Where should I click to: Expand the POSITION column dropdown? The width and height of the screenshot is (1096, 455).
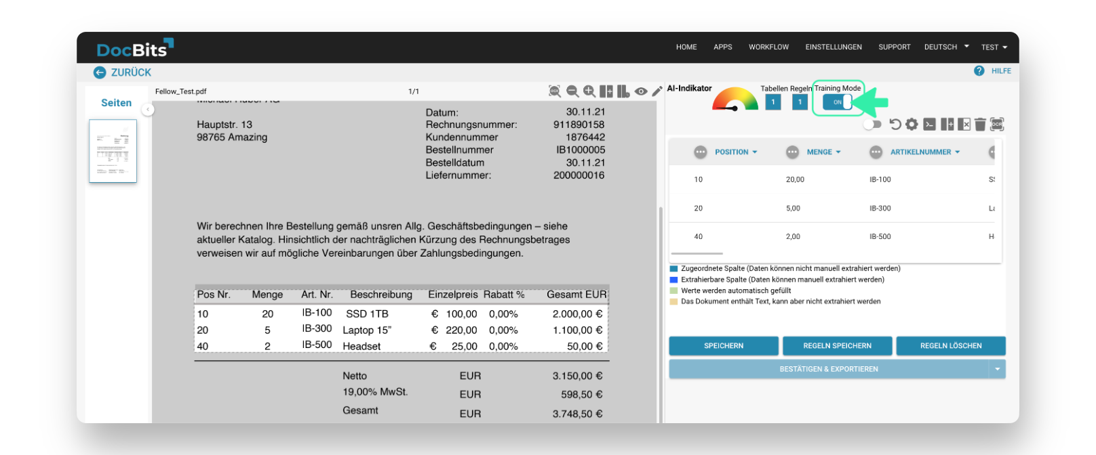(736, 152)
